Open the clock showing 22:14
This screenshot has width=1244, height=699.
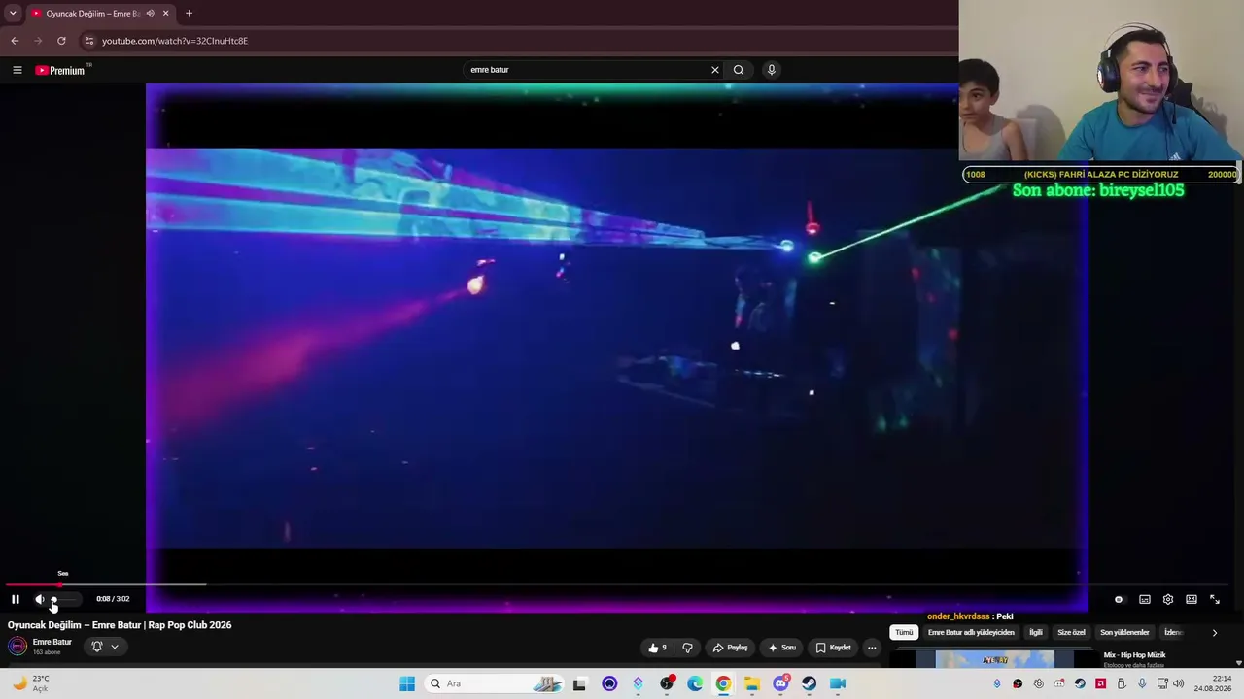(x=1213, y=683)
